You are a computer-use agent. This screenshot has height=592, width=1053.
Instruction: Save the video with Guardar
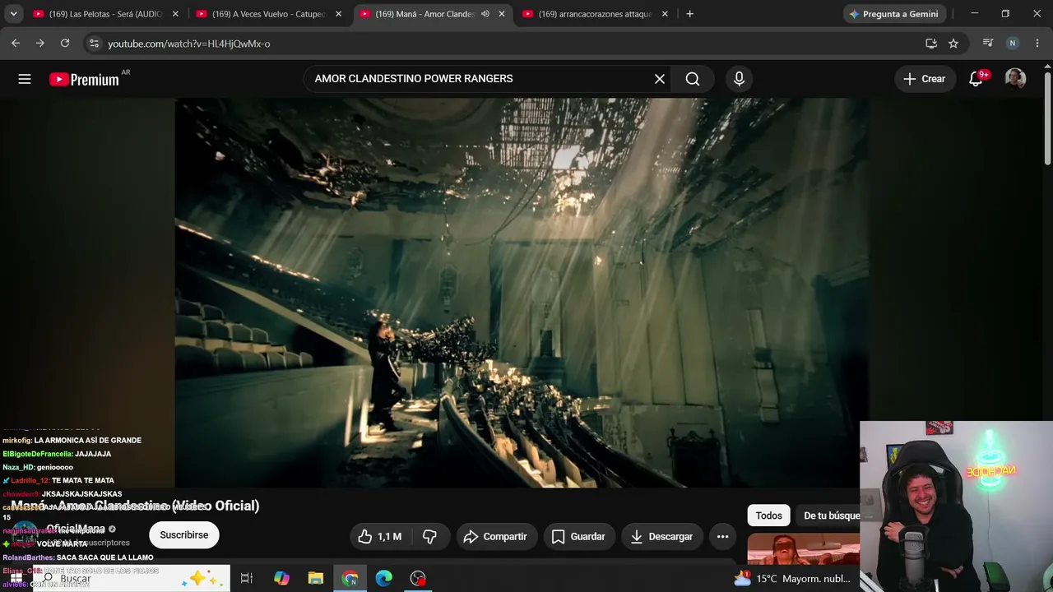point(578,537)
